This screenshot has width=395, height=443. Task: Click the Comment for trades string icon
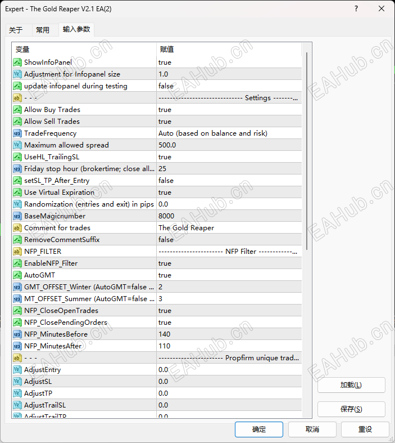(17, 228)
